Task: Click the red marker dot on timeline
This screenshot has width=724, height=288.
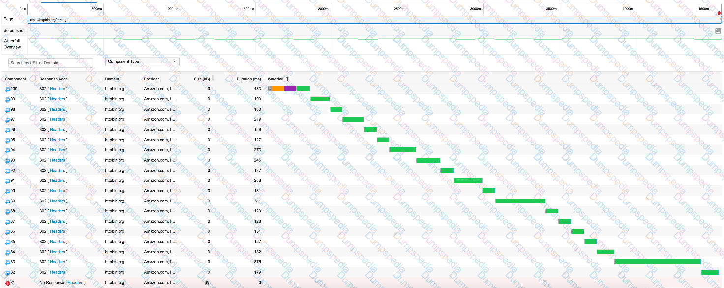Action: [x=719, y=13]
